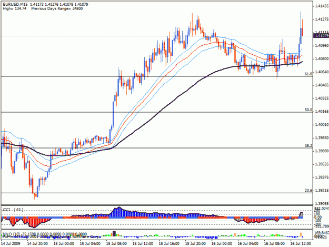Click the '15 Jul 04:00' time axis label
Viewport: 329px width, 247px height.
90,244
